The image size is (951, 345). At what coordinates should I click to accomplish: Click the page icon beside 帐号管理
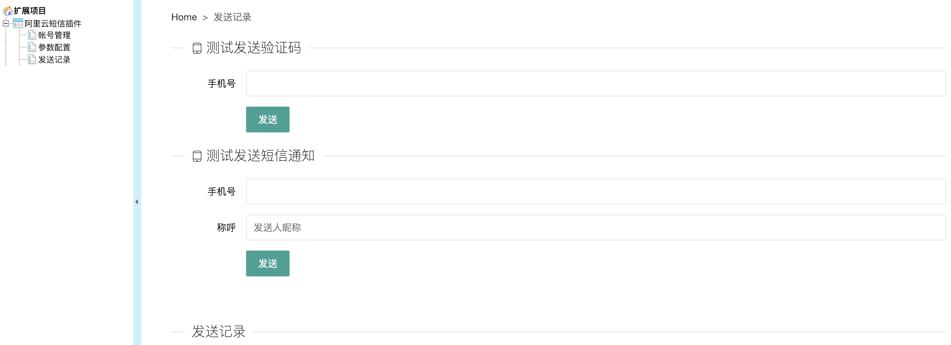tap(32, 35)
